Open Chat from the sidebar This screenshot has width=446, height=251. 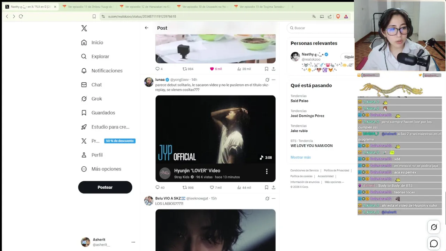click(91, 85)
